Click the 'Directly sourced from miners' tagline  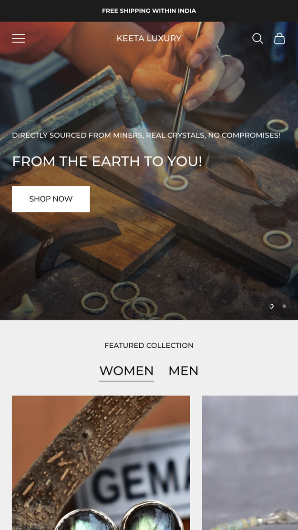point(146,135)
